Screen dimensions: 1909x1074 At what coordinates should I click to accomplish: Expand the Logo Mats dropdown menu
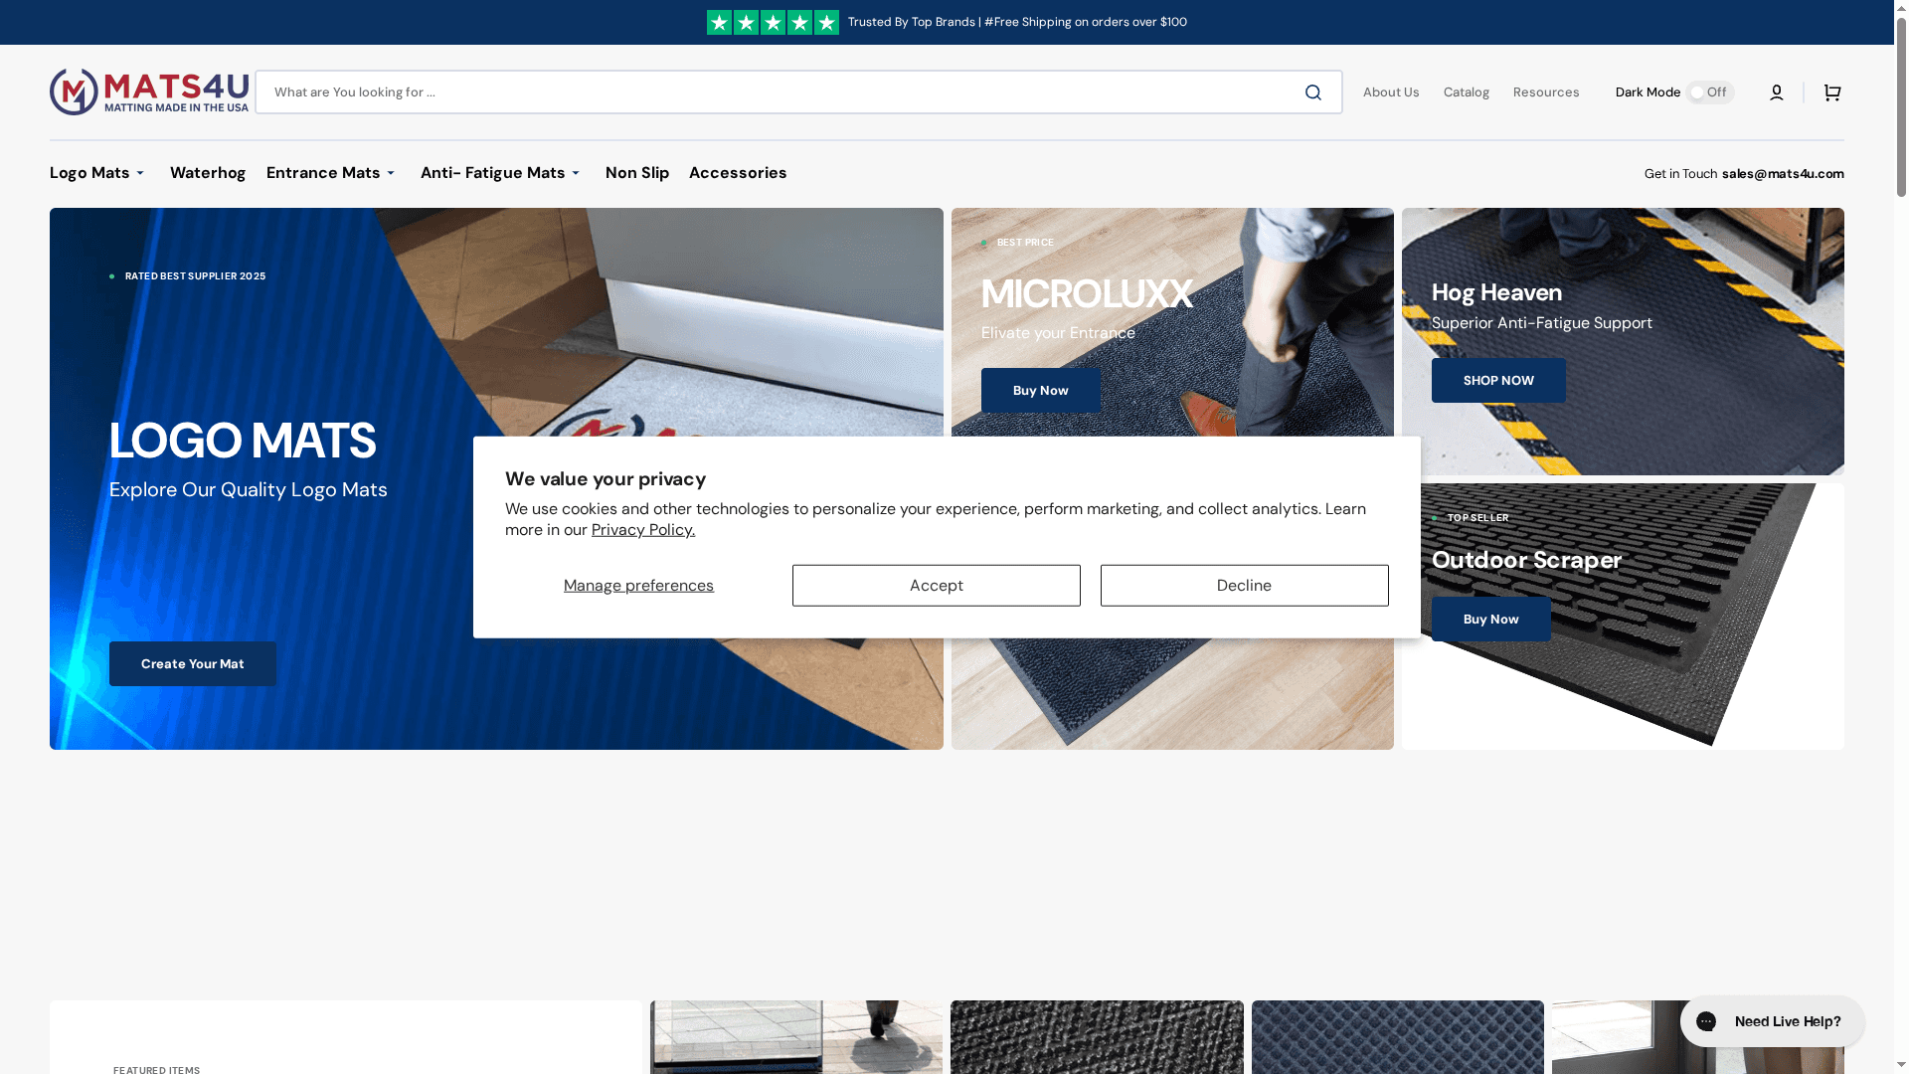click(x=97, y=173)
